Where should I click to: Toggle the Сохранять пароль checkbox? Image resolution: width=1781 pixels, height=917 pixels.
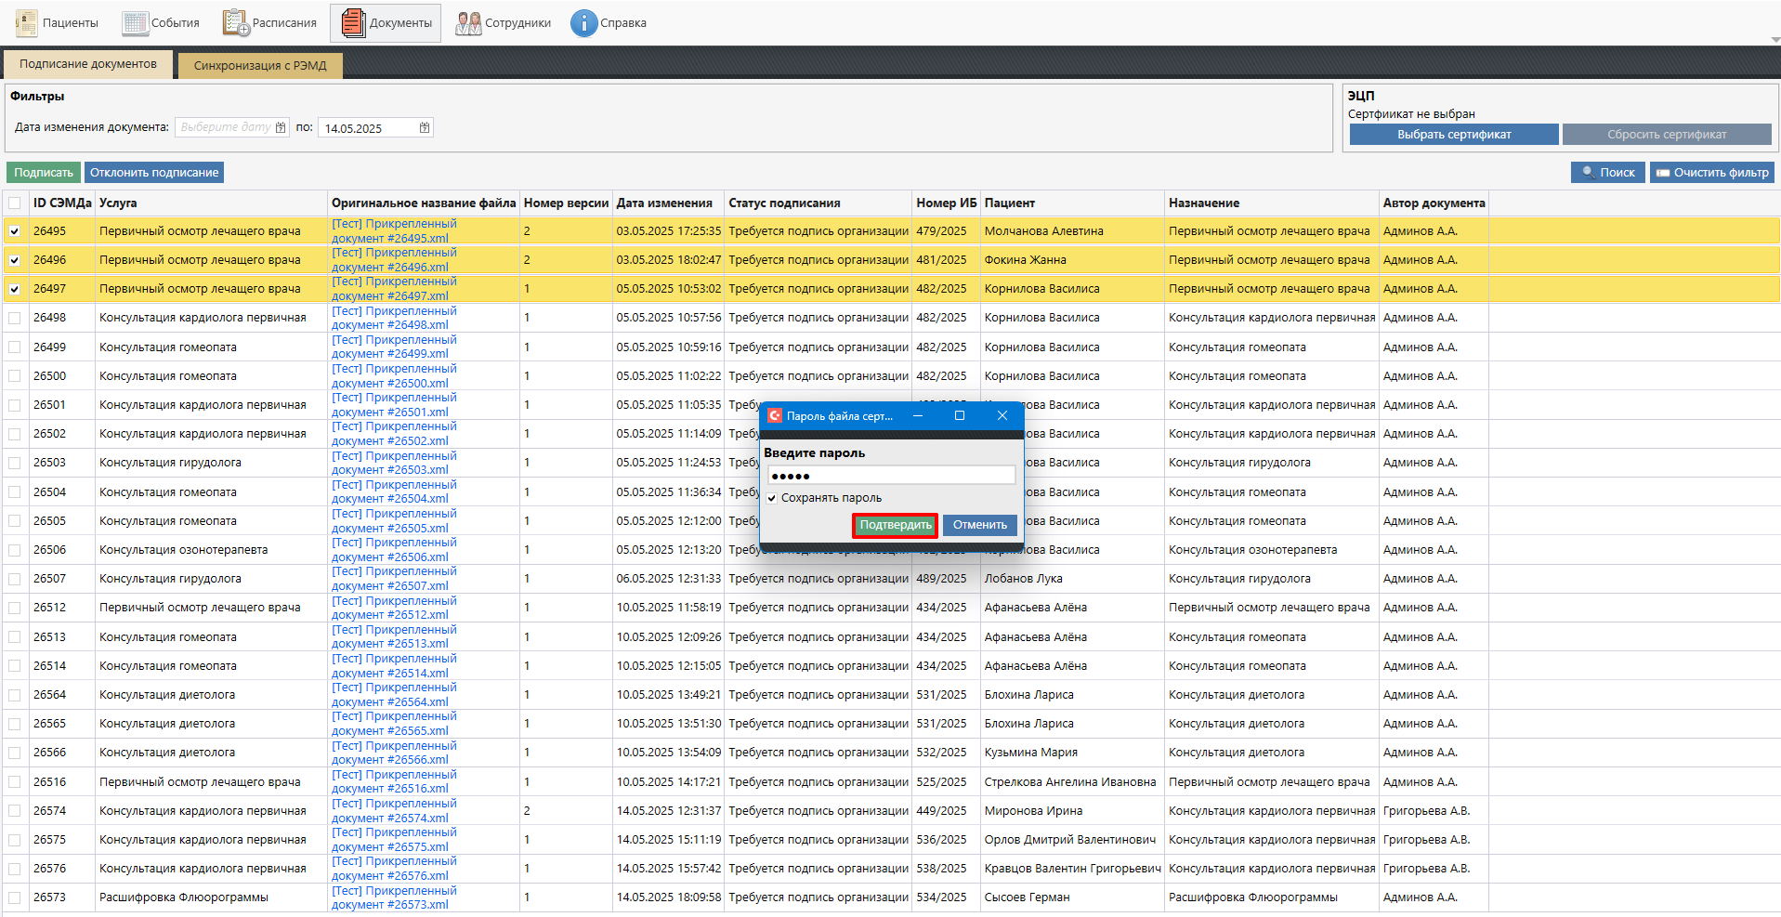click(771, 498)
